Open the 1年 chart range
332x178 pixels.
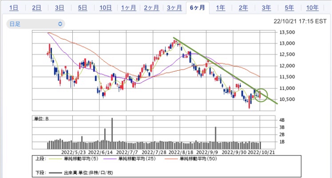[221, 8]
